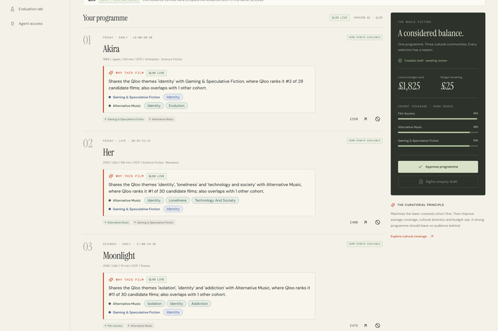
Task: Click Her's £400 price
Action: tap(354, 223)
